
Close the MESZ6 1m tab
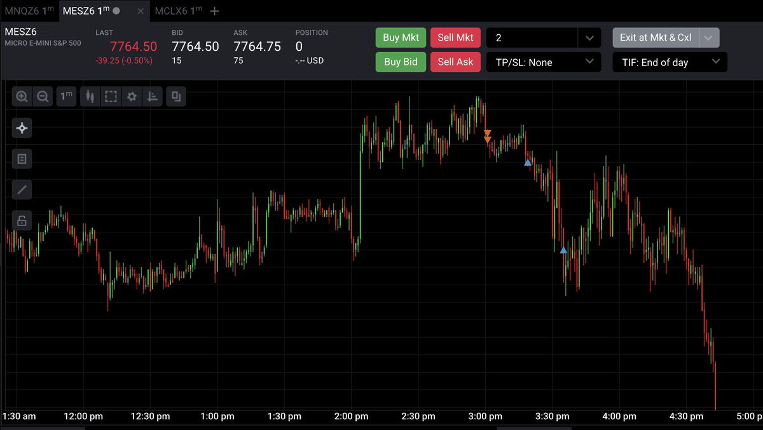point(141,11)
